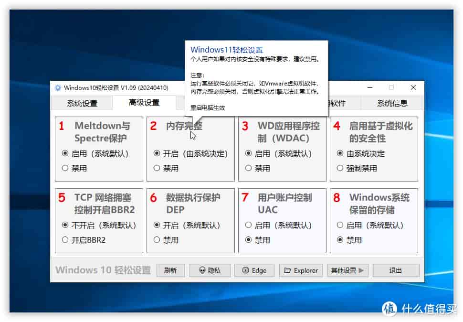Screen dimensions: 463x322
Task: Select 启用（系统默认） for Windows保留的存储
Action: (370, 225)
